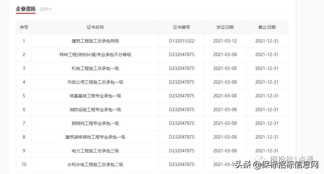
Task: Select 建筑工程施工总承包特级 certificate name
Action: click(x=95, y=41)
